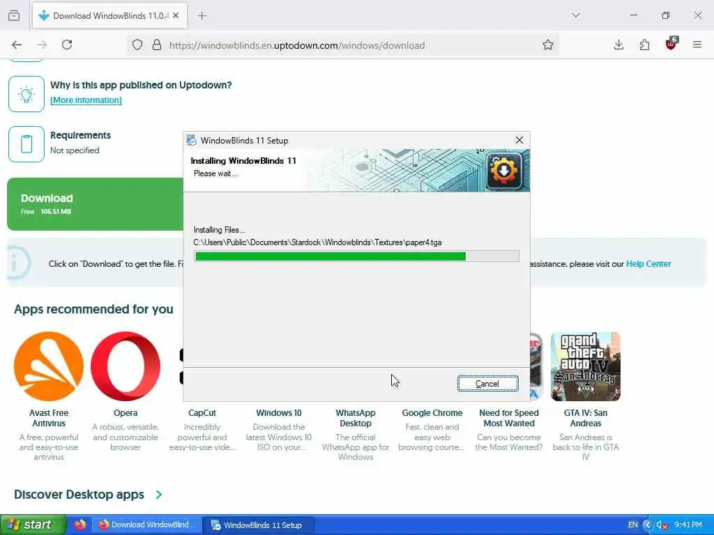The height and width of the screenshot is (535, 714).
Task: Open the Windows 10 title link
Action: coord(279,413)
